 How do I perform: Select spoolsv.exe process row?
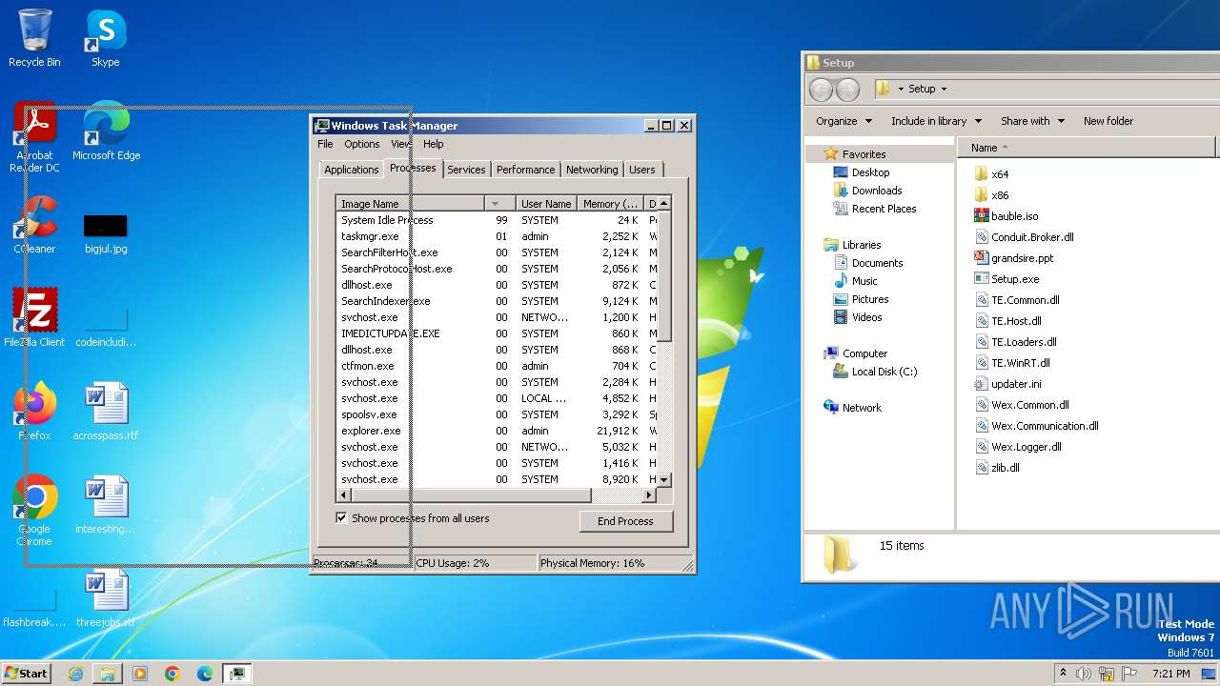click(497, 414)
